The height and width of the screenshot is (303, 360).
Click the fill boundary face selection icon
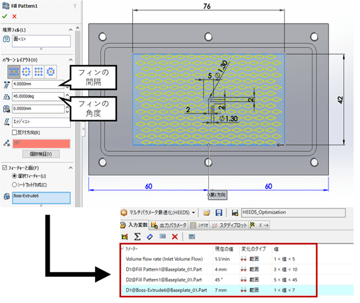6,39
